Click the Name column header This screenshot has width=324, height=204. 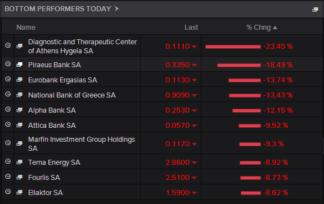pos(26,27)
